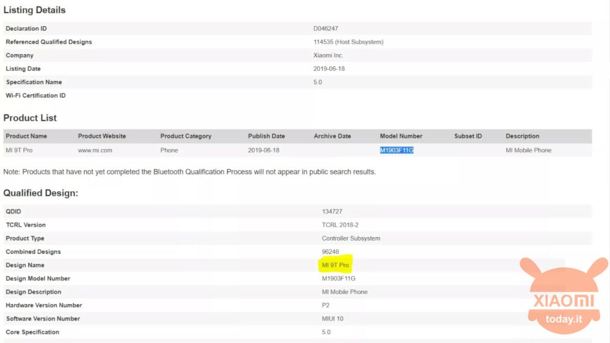
Task: Click the note about Bluetooth Qualification Process
Action: pos(189,172)
